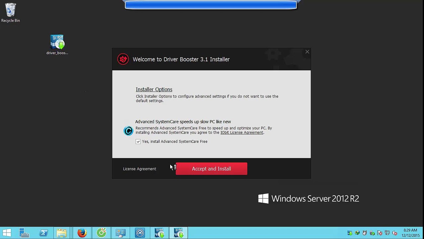Open the Recycle Bin desktop icon
The height and width of the screenshot is (239, 424).
(x=11, y=13)
